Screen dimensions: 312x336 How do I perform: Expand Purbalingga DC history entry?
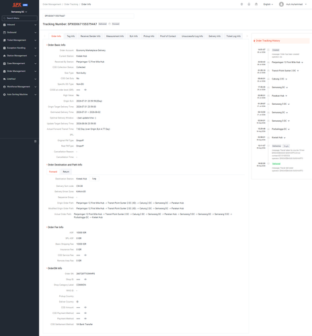(280, 129)
